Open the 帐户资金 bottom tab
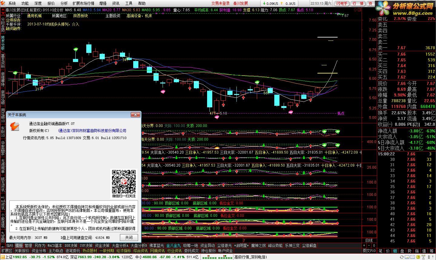 point(226,251)
